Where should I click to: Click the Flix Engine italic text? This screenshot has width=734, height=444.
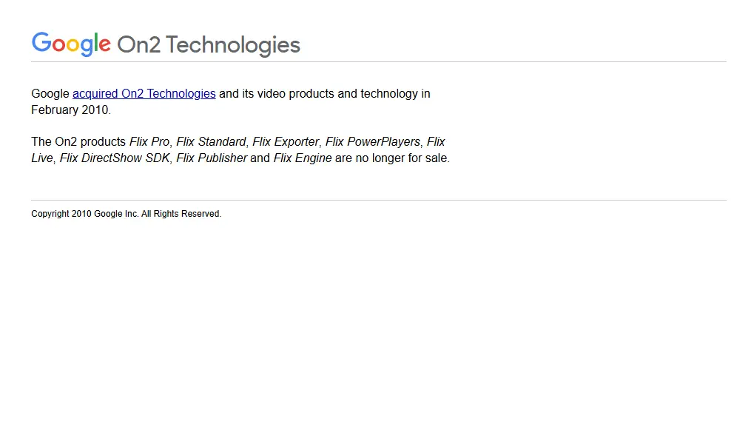pyautogui.click(x=303, y=158)
